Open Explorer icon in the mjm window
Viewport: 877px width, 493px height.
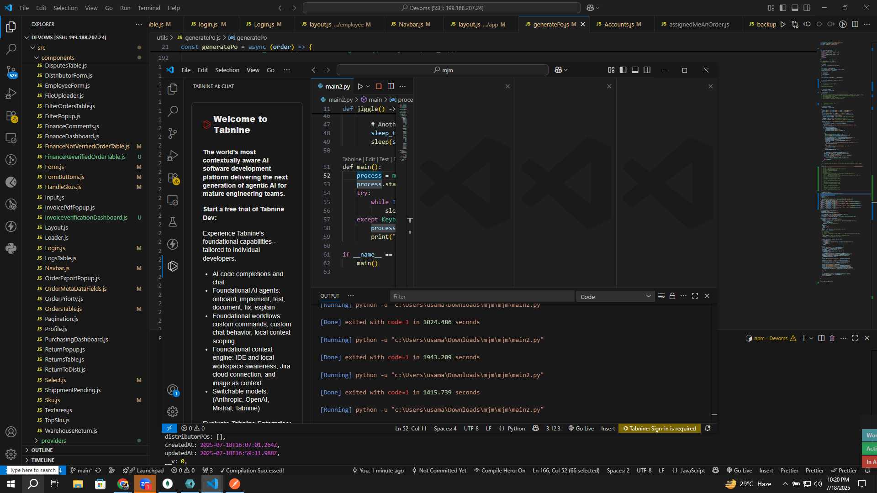173,89
